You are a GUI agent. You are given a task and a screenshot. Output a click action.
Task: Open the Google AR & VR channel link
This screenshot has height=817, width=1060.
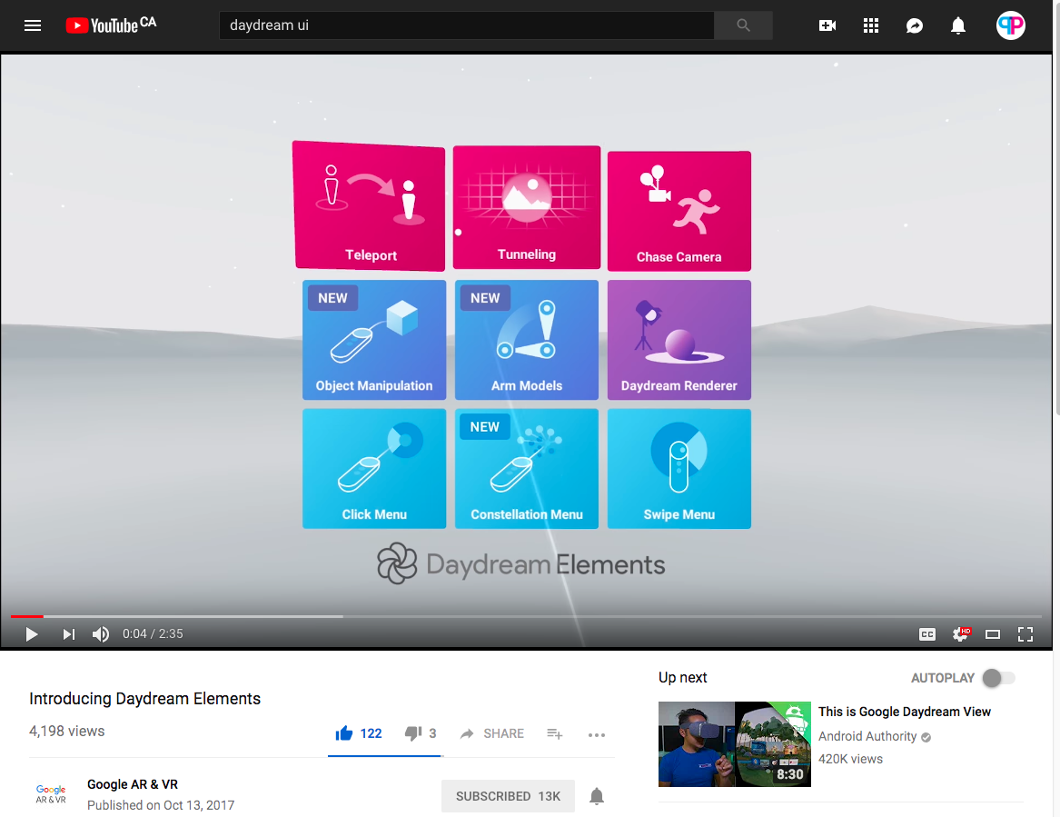(x=133, y=784)
